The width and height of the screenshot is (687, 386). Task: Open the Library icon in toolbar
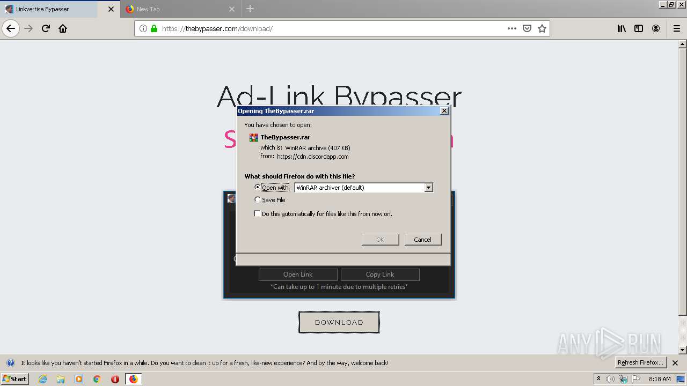click(622, 28)
